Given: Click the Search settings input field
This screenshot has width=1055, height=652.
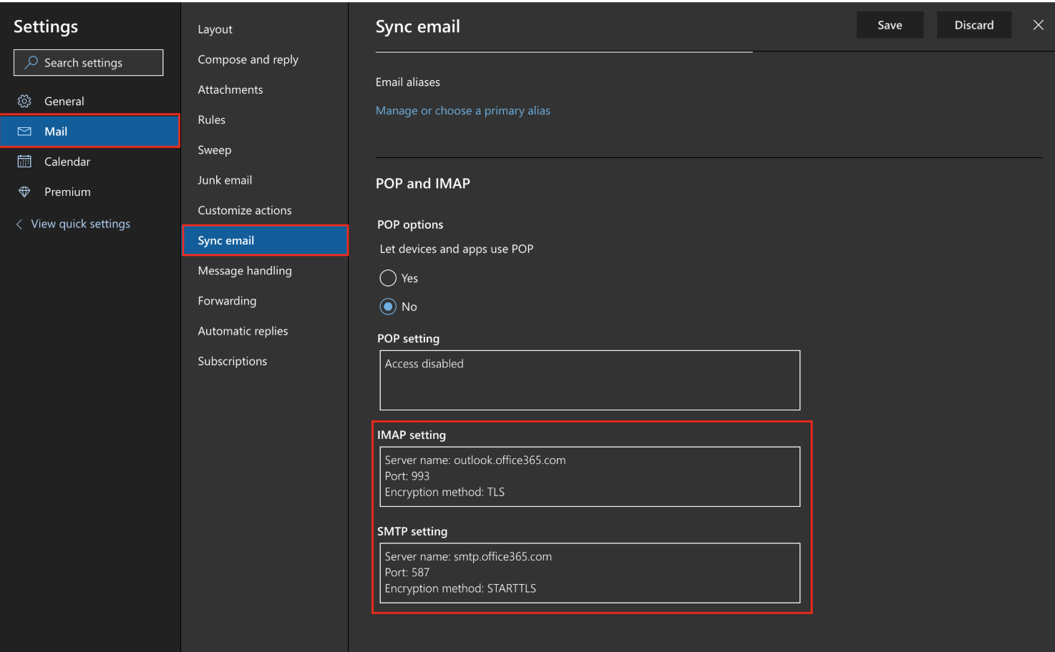Looking at the screenshot, I should click(97, 63).
